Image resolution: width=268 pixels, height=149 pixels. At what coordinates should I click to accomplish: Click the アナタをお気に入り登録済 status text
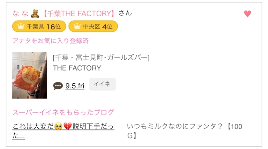coord(50,41)
